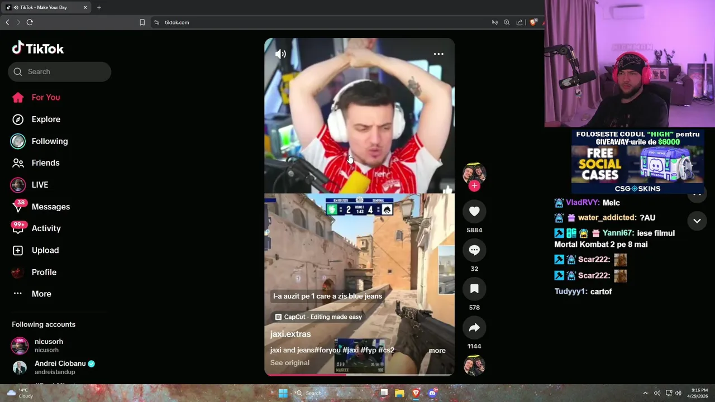
Task: Open the sound disc avatar below share
Action: tap(474, 366)
